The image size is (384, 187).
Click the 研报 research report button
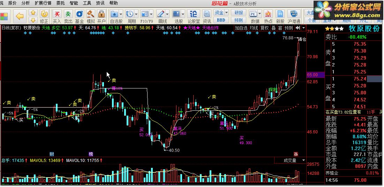(x=239, y=13)
